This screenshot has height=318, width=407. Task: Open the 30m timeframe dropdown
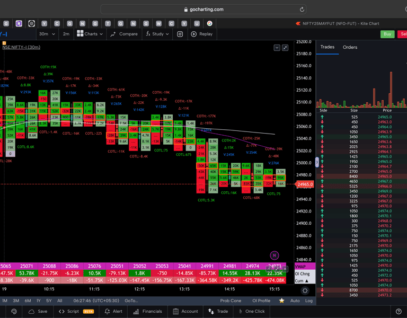(x=47, y=34)
